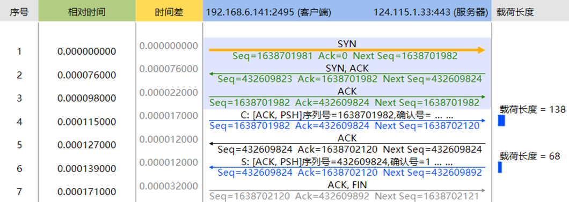The image size is (569, 202).
Task: Click relative time 0.000127000
Action: click(x=87, y=145)
